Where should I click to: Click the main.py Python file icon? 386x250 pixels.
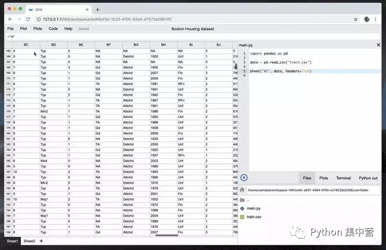click(242, 208)
